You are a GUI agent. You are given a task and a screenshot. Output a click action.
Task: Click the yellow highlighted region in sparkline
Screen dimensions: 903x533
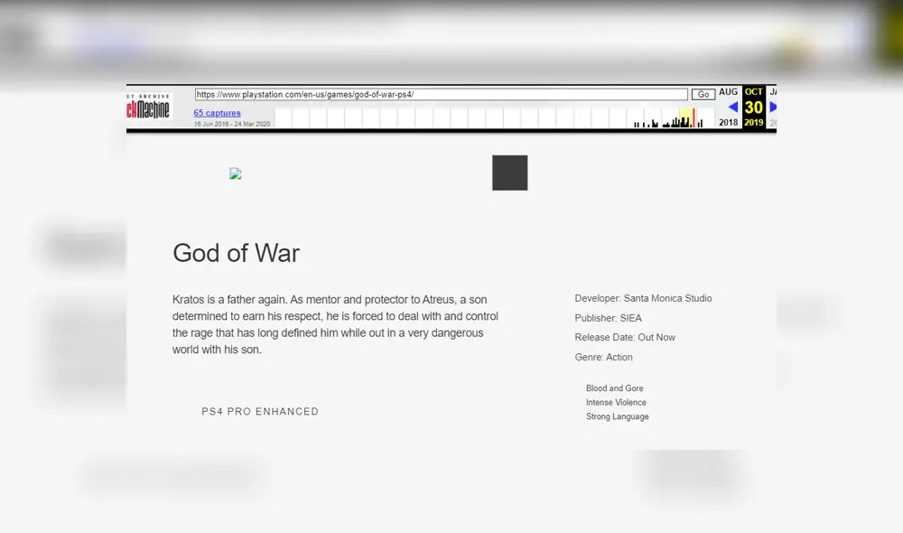685,117
